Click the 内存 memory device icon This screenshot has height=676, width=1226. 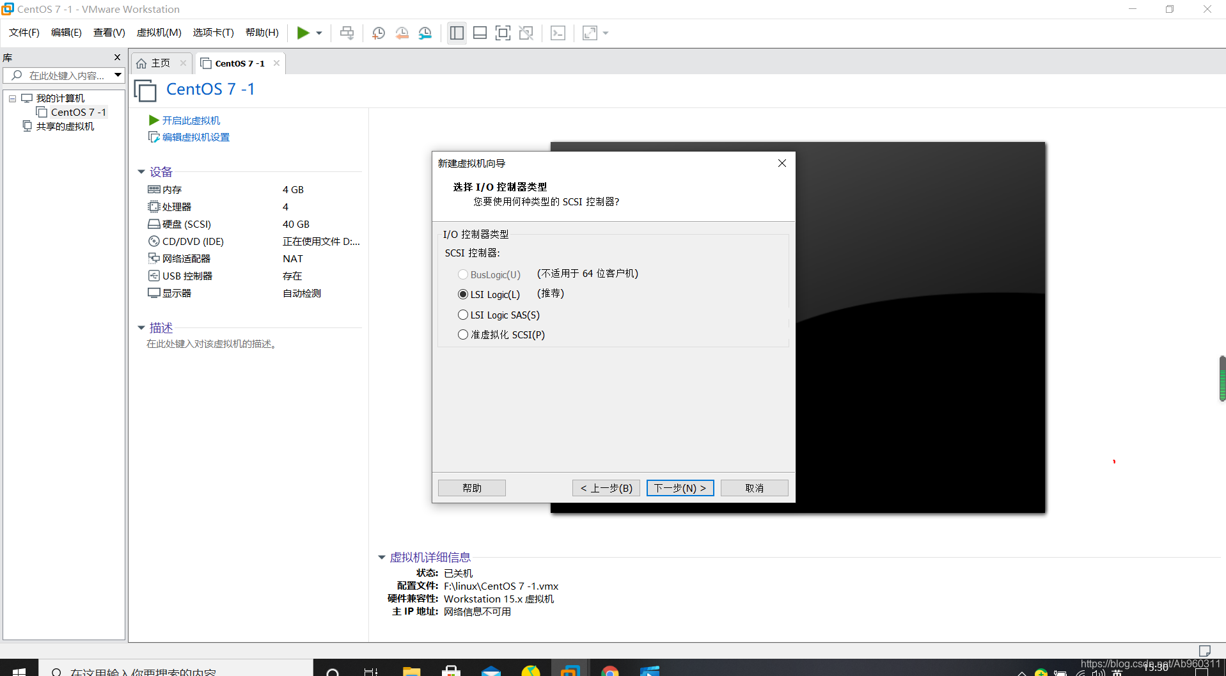point(153,189)
